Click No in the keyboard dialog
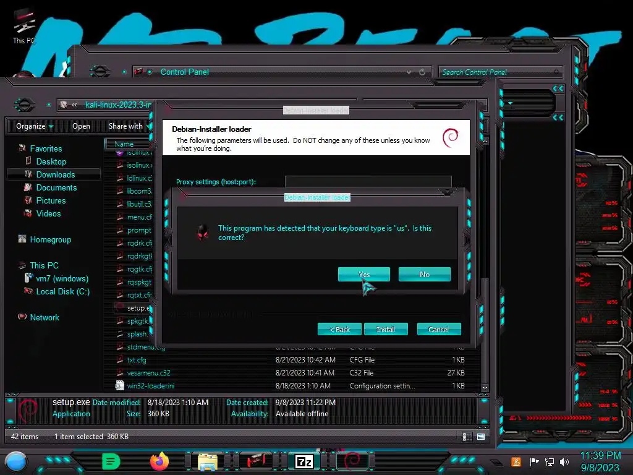Viewport: 633px width, 475px height. [x=424, y=274]
